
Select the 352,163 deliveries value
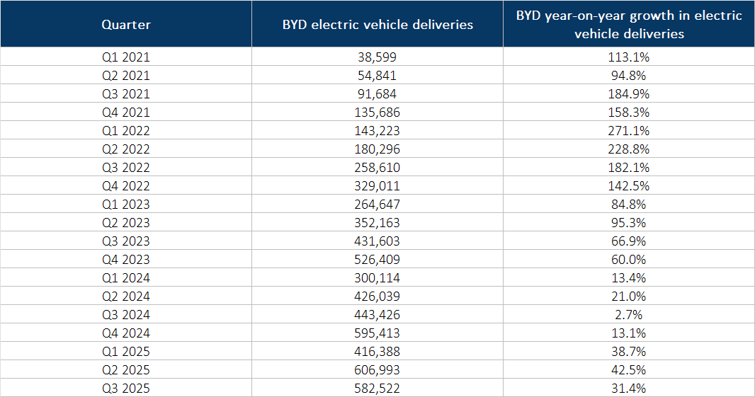[x=377, y=222]
